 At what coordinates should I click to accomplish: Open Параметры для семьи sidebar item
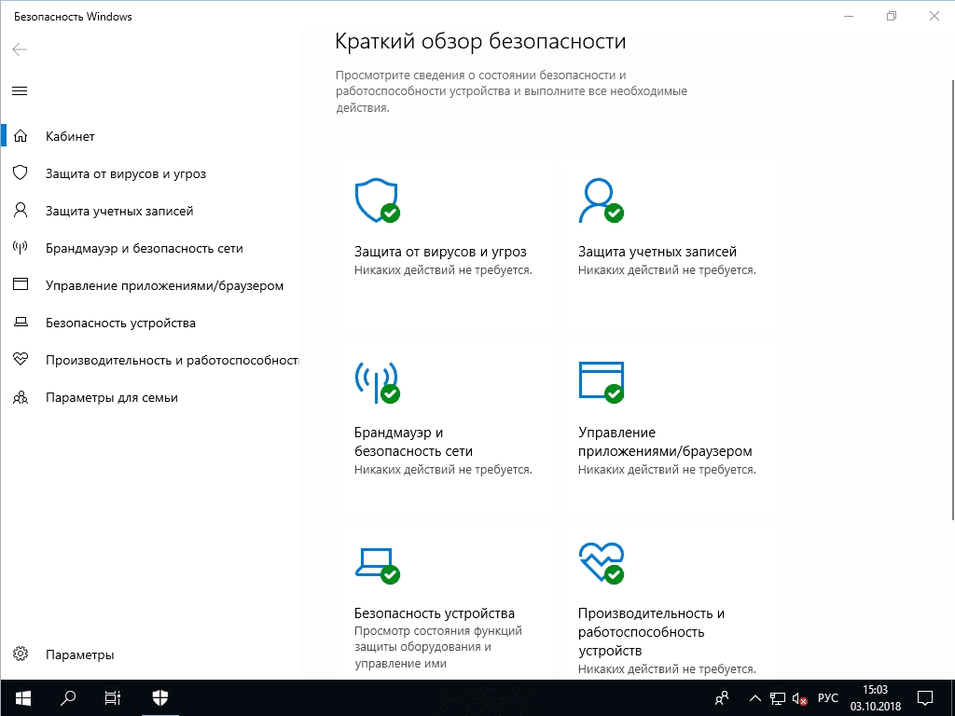pyautogui.click(x=150, y=397)
